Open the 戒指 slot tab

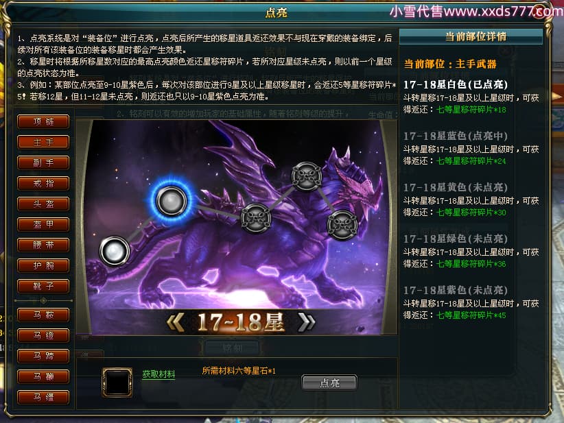pyautogui.click(x=43, y=183)
